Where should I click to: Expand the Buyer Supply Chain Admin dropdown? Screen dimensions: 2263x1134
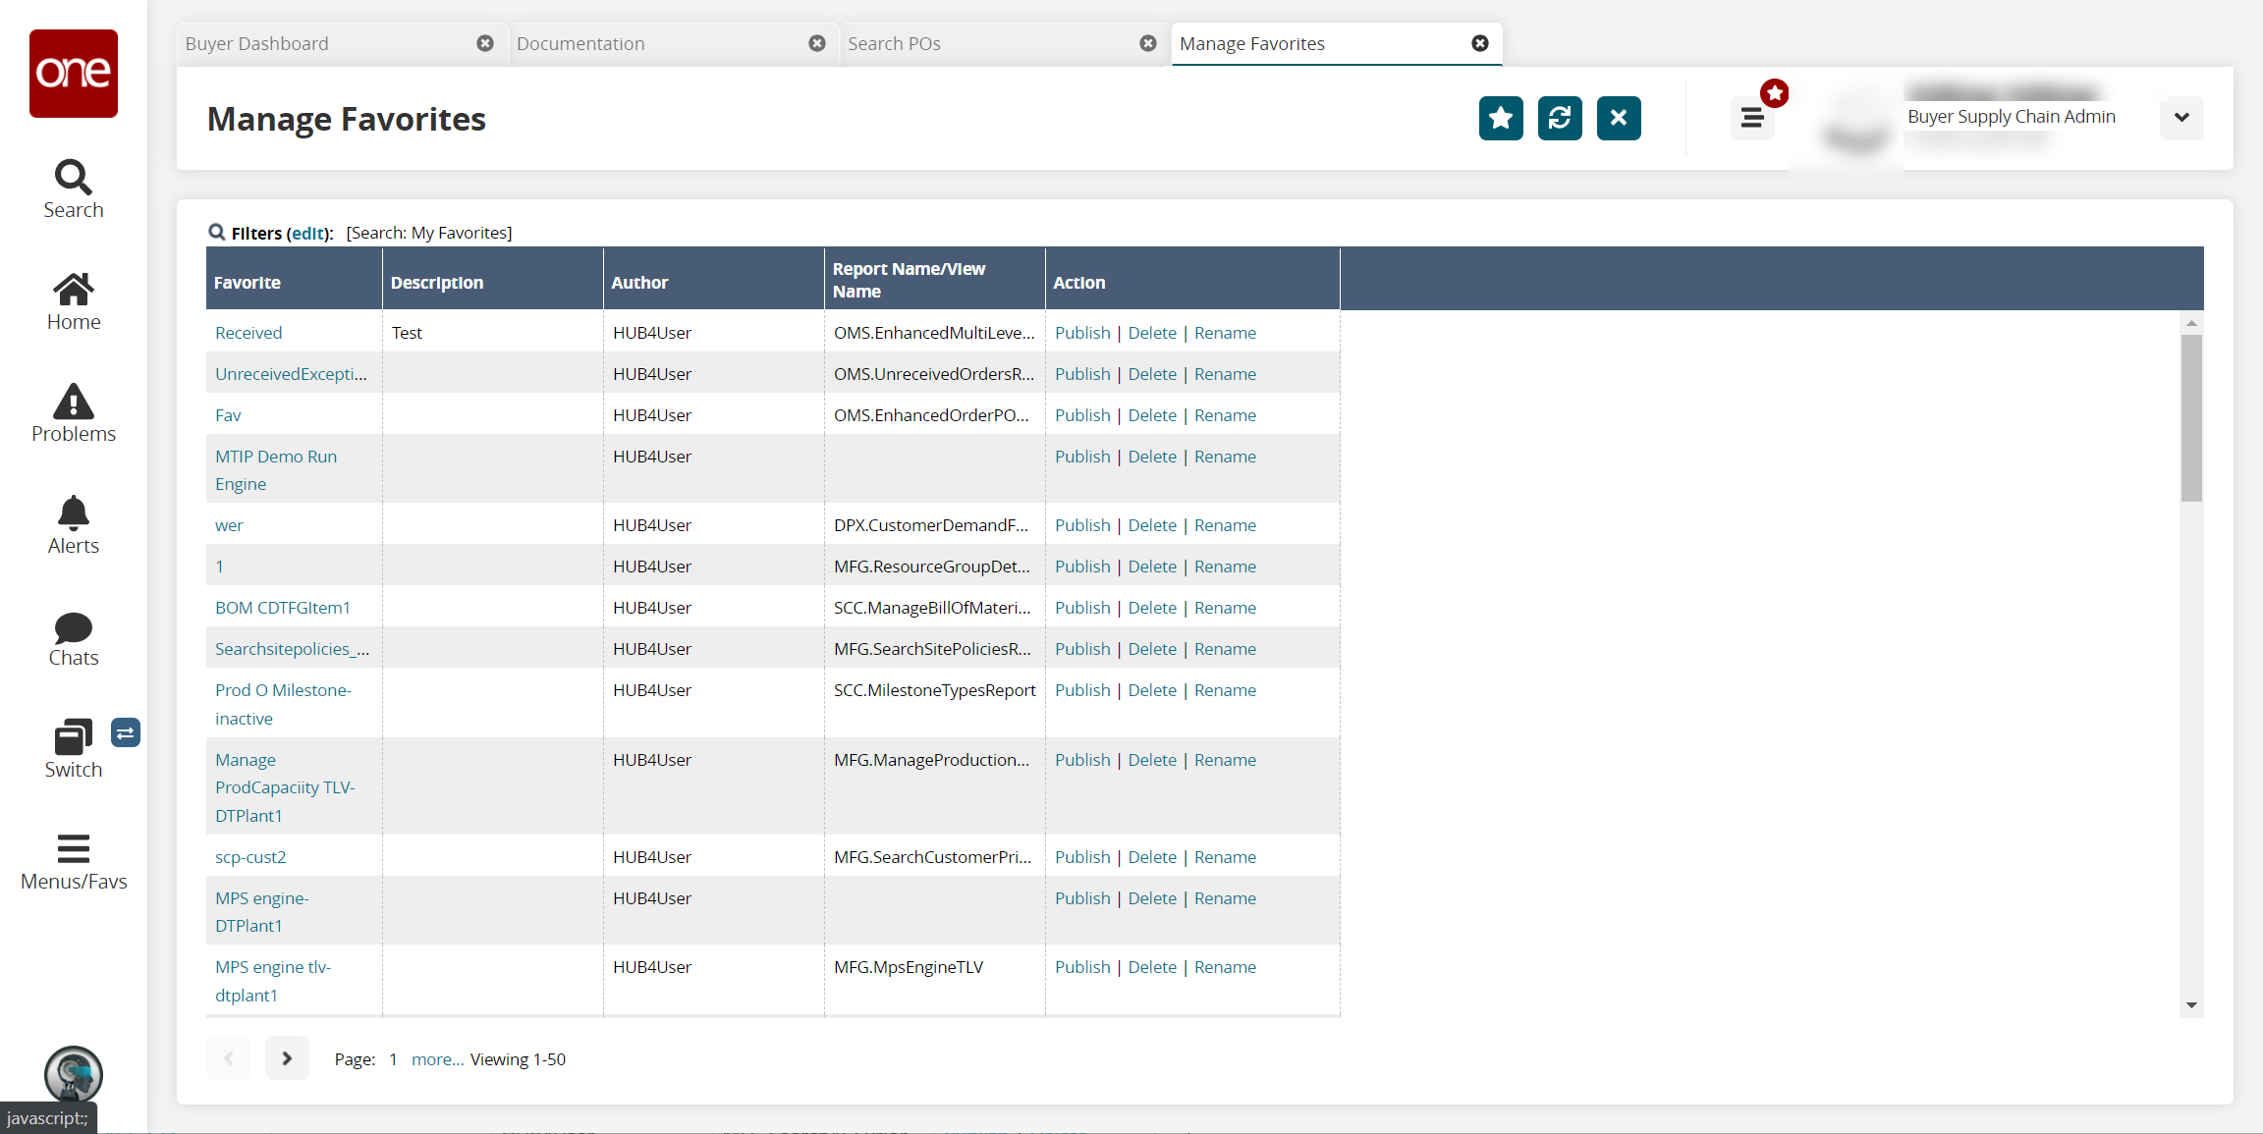[2180, 118]
